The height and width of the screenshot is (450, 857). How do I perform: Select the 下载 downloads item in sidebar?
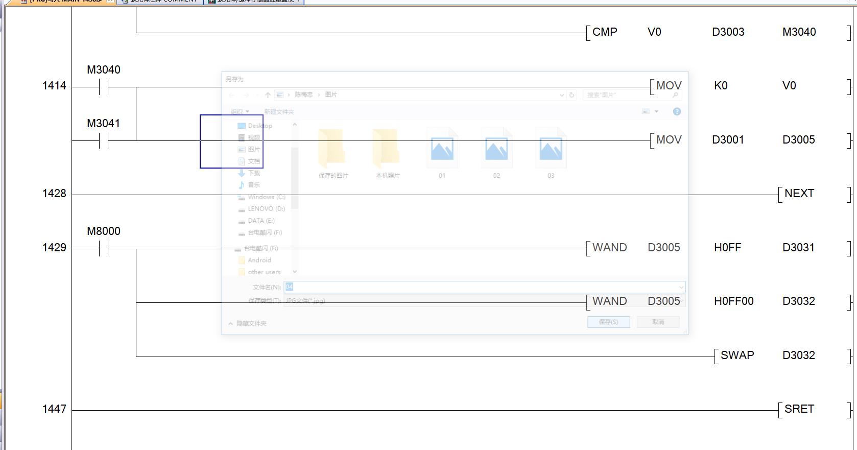[x=254, y=173]
